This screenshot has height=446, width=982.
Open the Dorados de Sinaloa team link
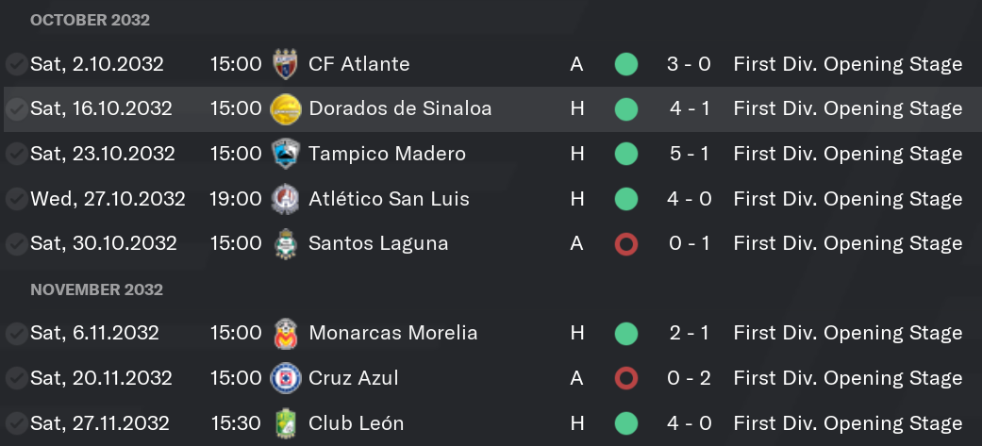coord(400,108)
